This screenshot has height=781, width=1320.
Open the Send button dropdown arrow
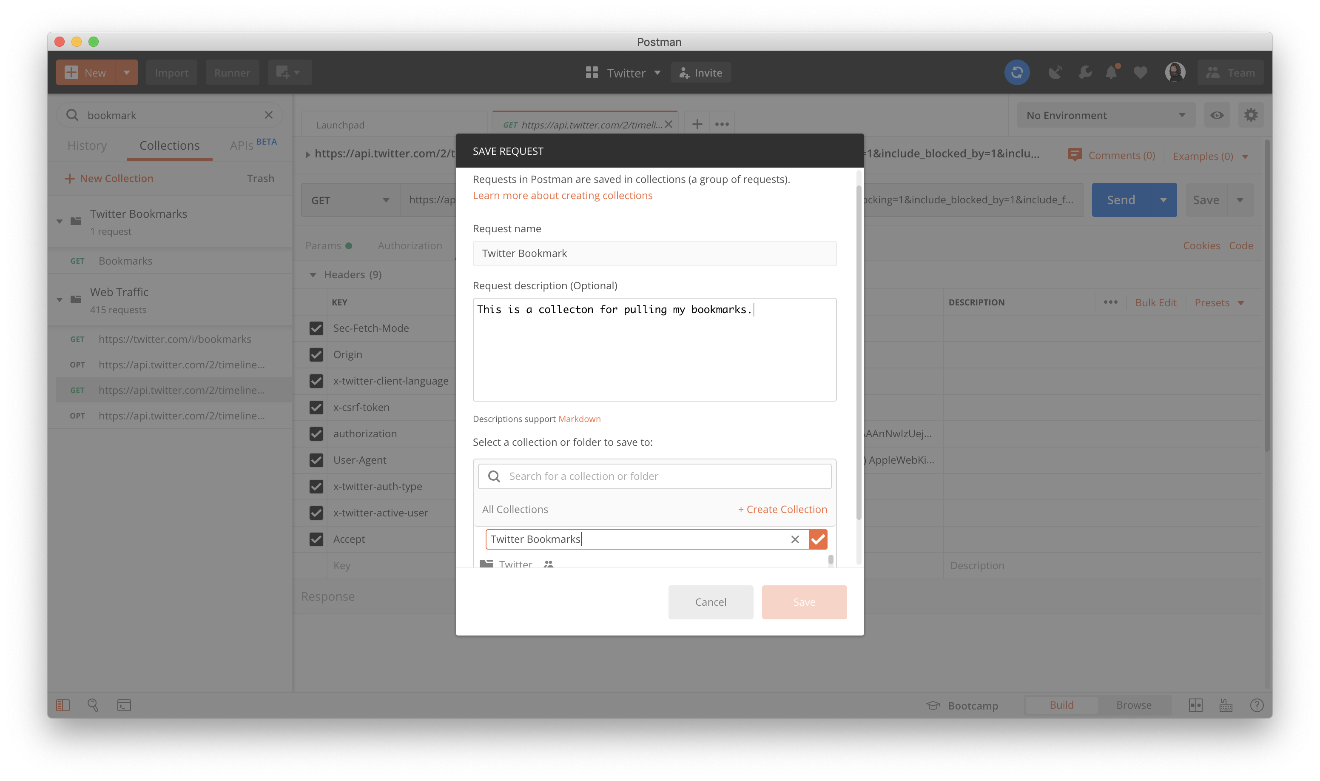click(x=1163, y=200)
